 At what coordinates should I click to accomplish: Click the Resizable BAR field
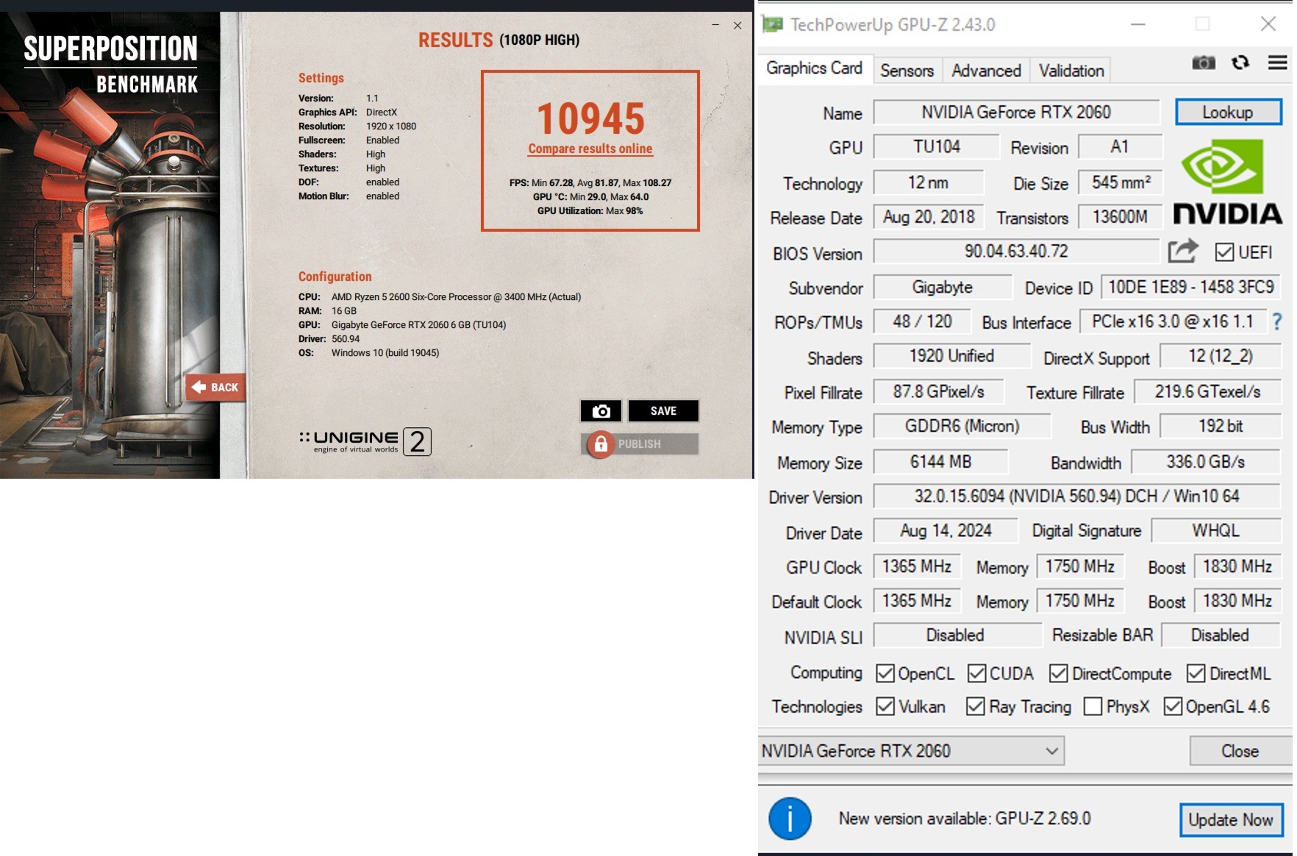point(1221,635)
